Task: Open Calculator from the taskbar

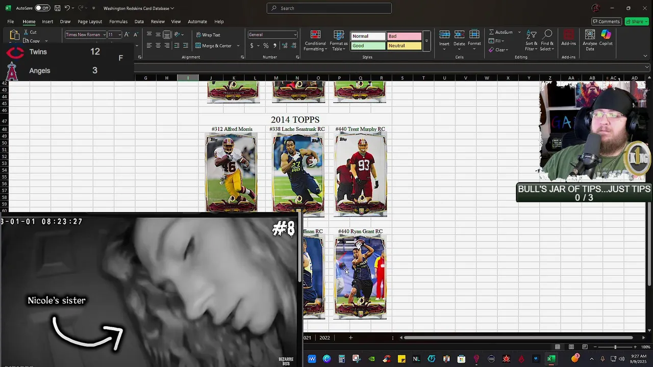Action: (x=341, y=359)
